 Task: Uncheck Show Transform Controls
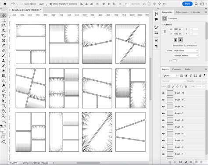coord(50,4)
